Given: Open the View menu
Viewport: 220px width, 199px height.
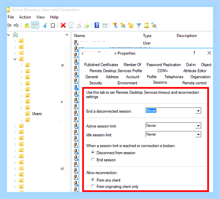Looking at the screenshot, I should 40,17.
